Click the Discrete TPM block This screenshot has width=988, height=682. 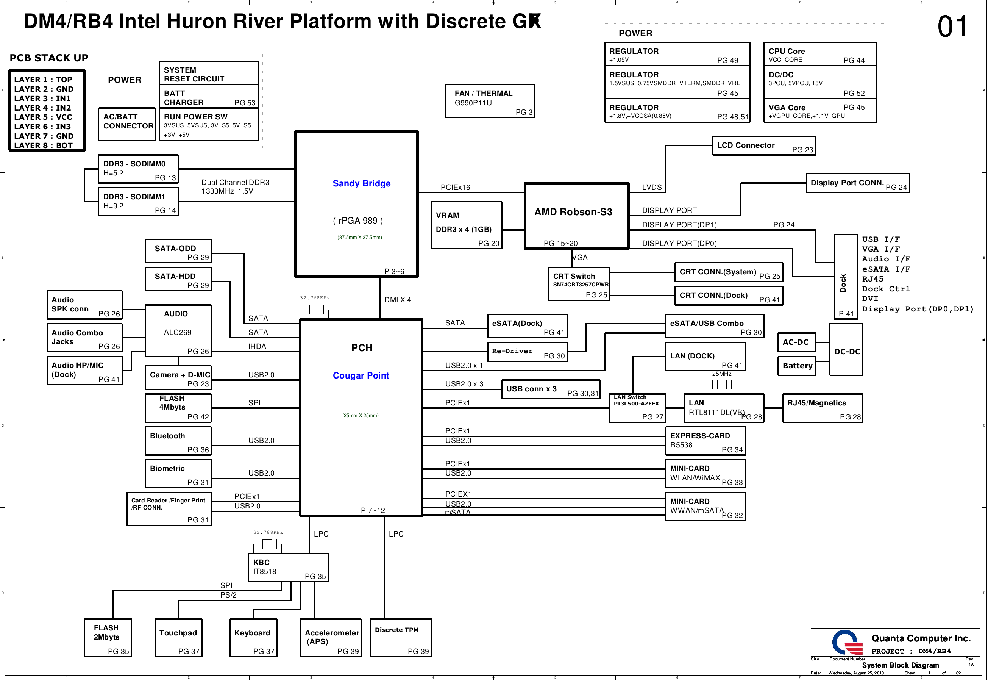click(401, 638)
